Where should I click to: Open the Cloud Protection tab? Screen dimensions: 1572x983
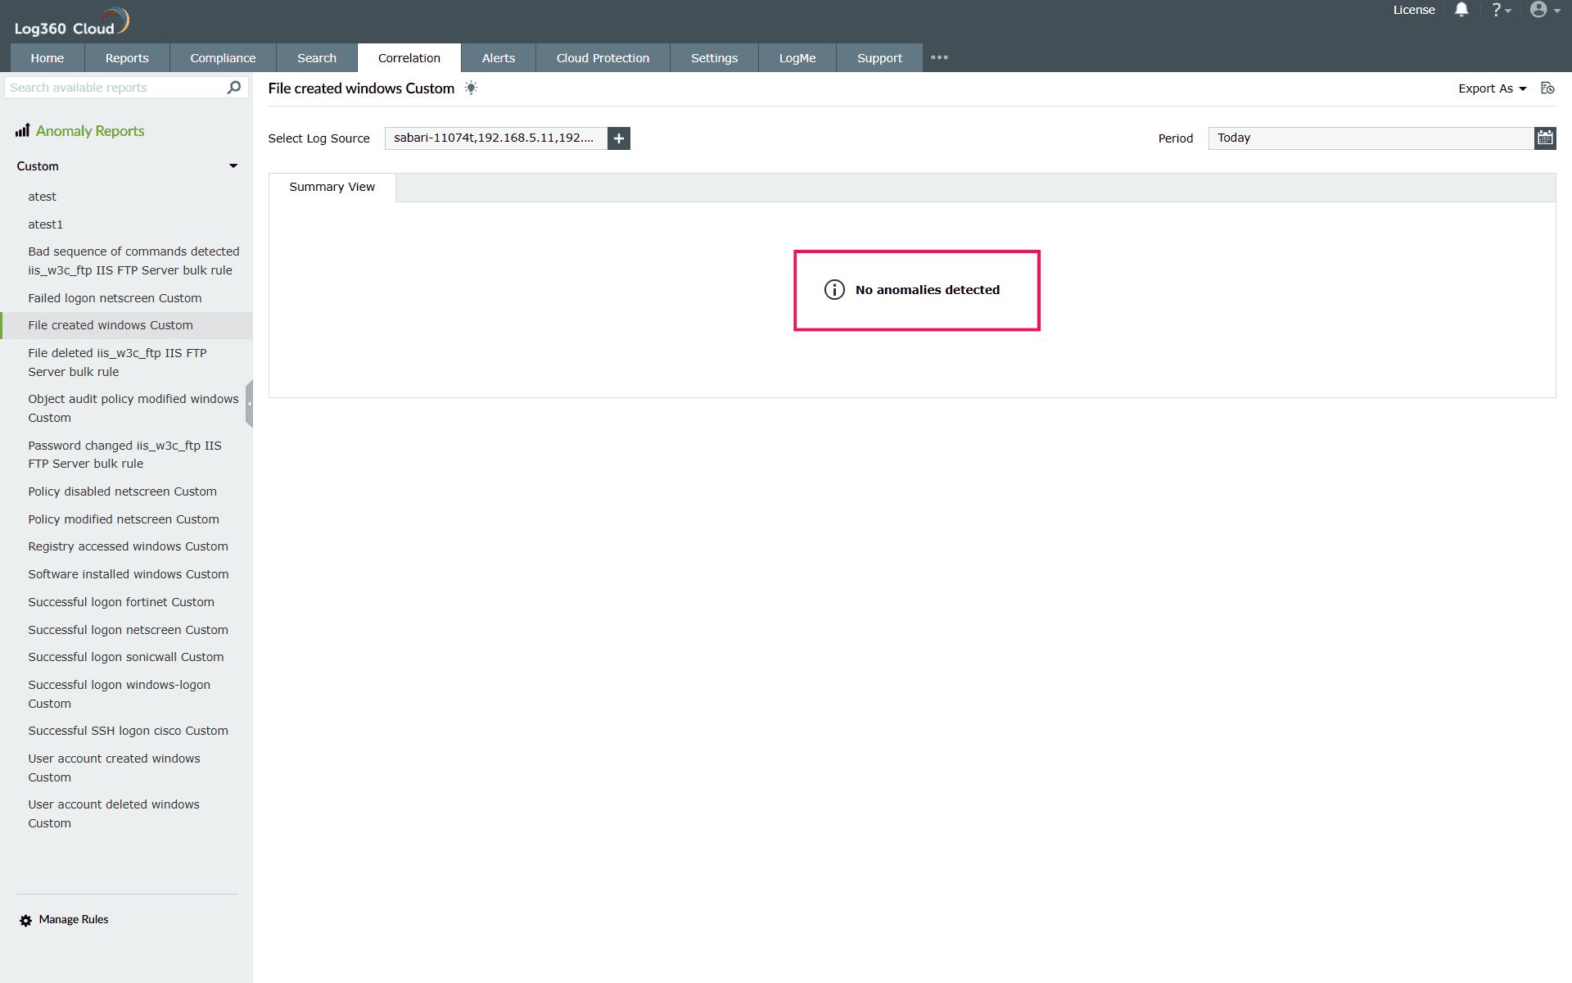602,58
